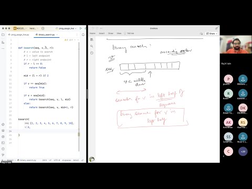Click the 'else:' line in code

pos(27,103)
